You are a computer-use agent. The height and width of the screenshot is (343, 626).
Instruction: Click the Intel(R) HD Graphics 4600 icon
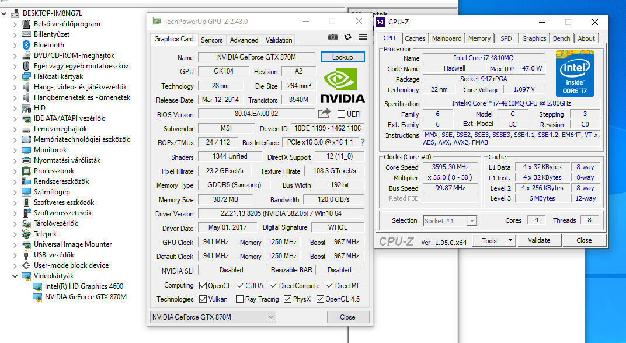pos(37,286)
